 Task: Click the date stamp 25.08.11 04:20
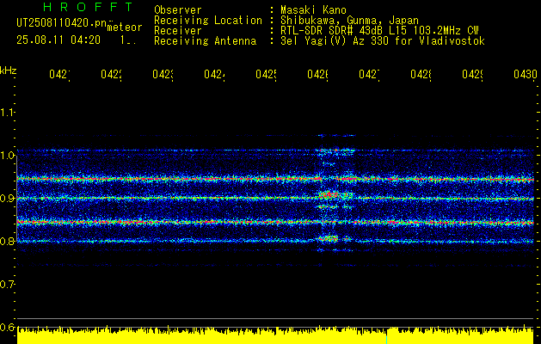pyautogui.click(x=58, y=40)
